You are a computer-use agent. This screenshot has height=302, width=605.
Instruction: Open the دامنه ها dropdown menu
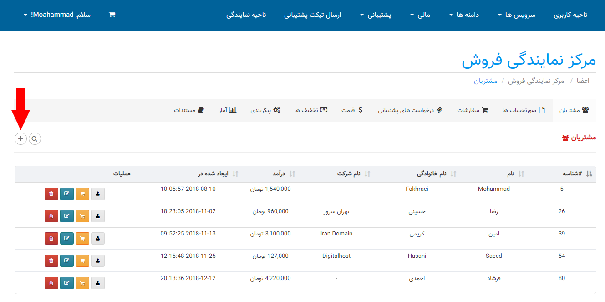[x=464, y=15]
